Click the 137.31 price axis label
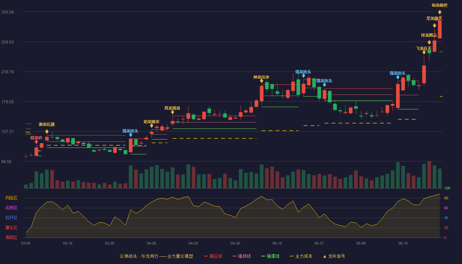The width and height of the screenshot is (462, 264). point(8,132)
